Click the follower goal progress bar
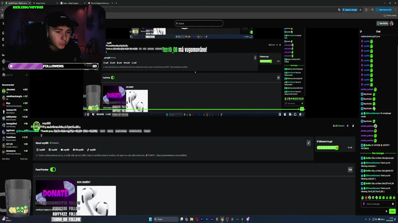This screenshot has width=398, height=223. (327, 148)
